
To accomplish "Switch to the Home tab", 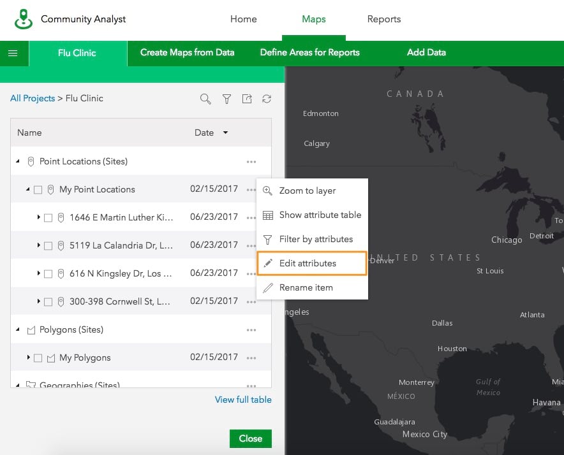I will (x=244, y=19).
